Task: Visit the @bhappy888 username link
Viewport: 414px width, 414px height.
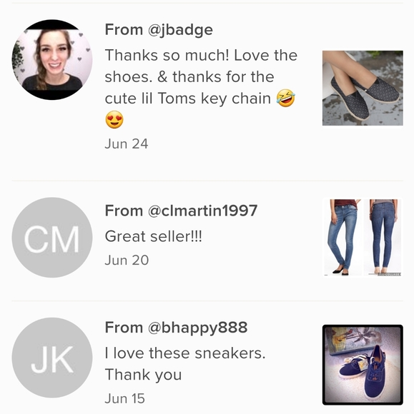Action: [x=197, y=328]
